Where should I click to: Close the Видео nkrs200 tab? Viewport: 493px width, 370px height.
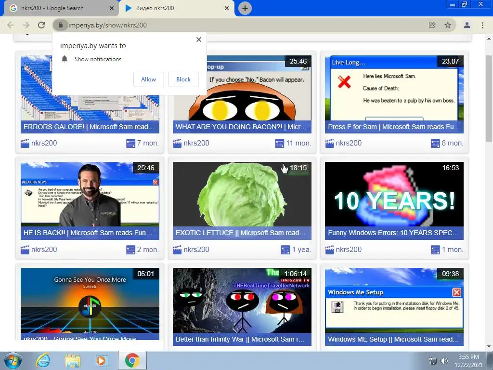tap(227, 8)
